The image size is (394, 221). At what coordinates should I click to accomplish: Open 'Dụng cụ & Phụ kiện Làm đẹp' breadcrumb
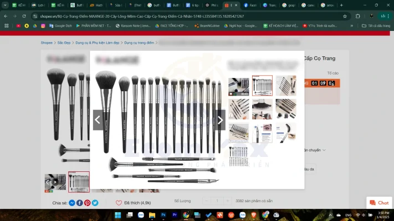97,43
